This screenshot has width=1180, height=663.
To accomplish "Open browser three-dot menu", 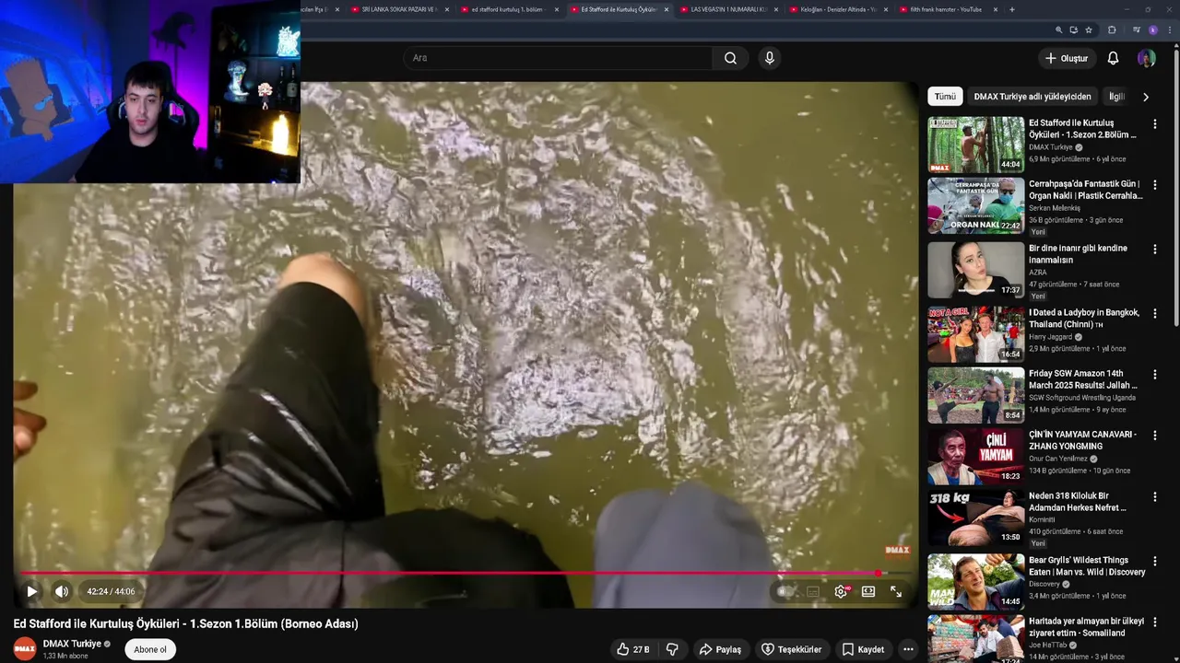I will (x=1169, y=29).
